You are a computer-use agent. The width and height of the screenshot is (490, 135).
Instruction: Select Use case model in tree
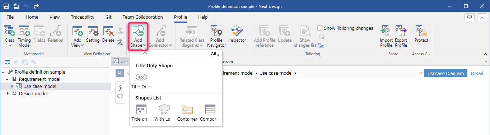pyautogui.click(x=39, y=86)
